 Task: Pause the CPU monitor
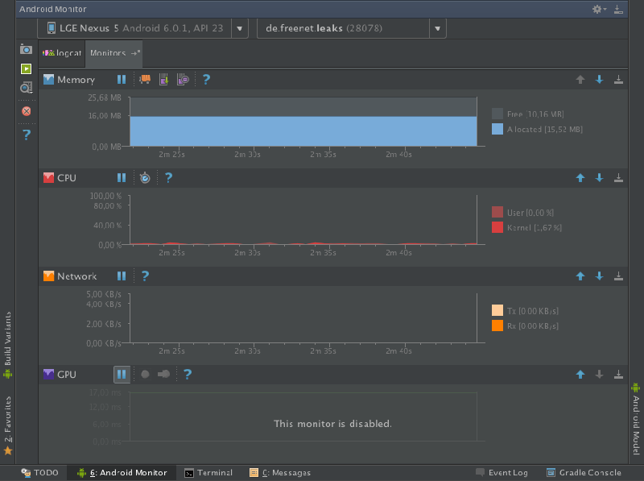click(122, 177)
